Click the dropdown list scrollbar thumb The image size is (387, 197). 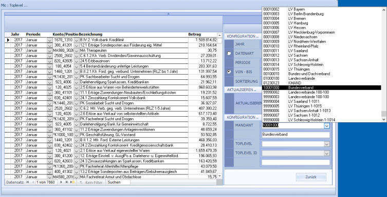coord(383,114)
